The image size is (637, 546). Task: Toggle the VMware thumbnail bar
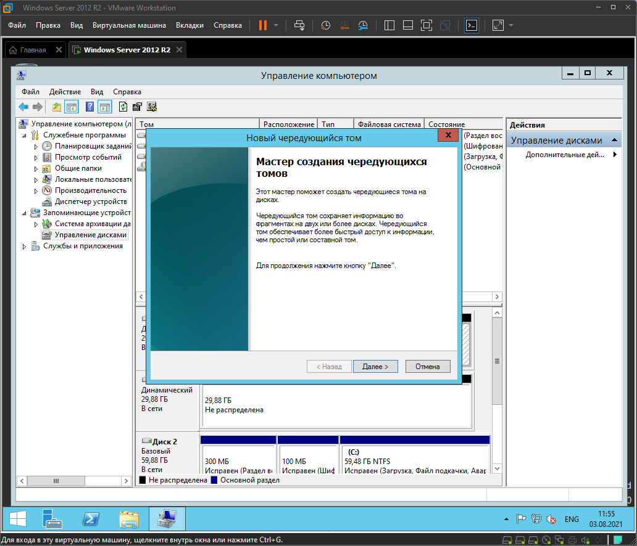(408, 25)
